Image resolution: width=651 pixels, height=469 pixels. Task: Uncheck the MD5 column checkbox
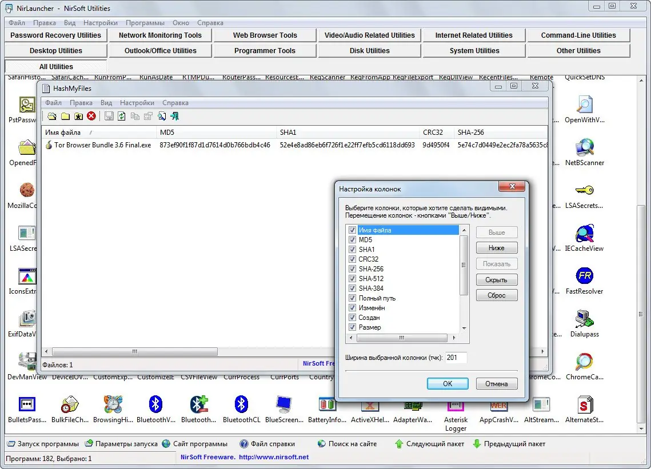coord(352,239)
